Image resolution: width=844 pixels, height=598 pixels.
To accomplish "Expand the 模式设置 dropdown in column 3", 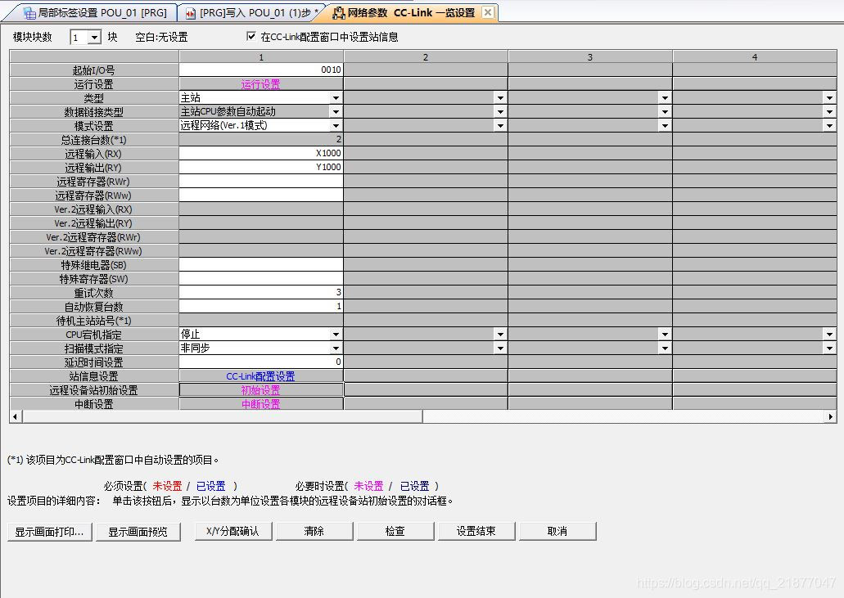I will click(666, 125).
